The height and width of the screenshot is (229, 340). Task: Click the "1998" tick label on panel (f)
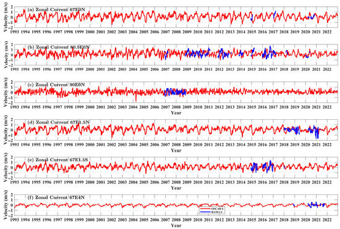pyautogui.click(x=68, y=220)
